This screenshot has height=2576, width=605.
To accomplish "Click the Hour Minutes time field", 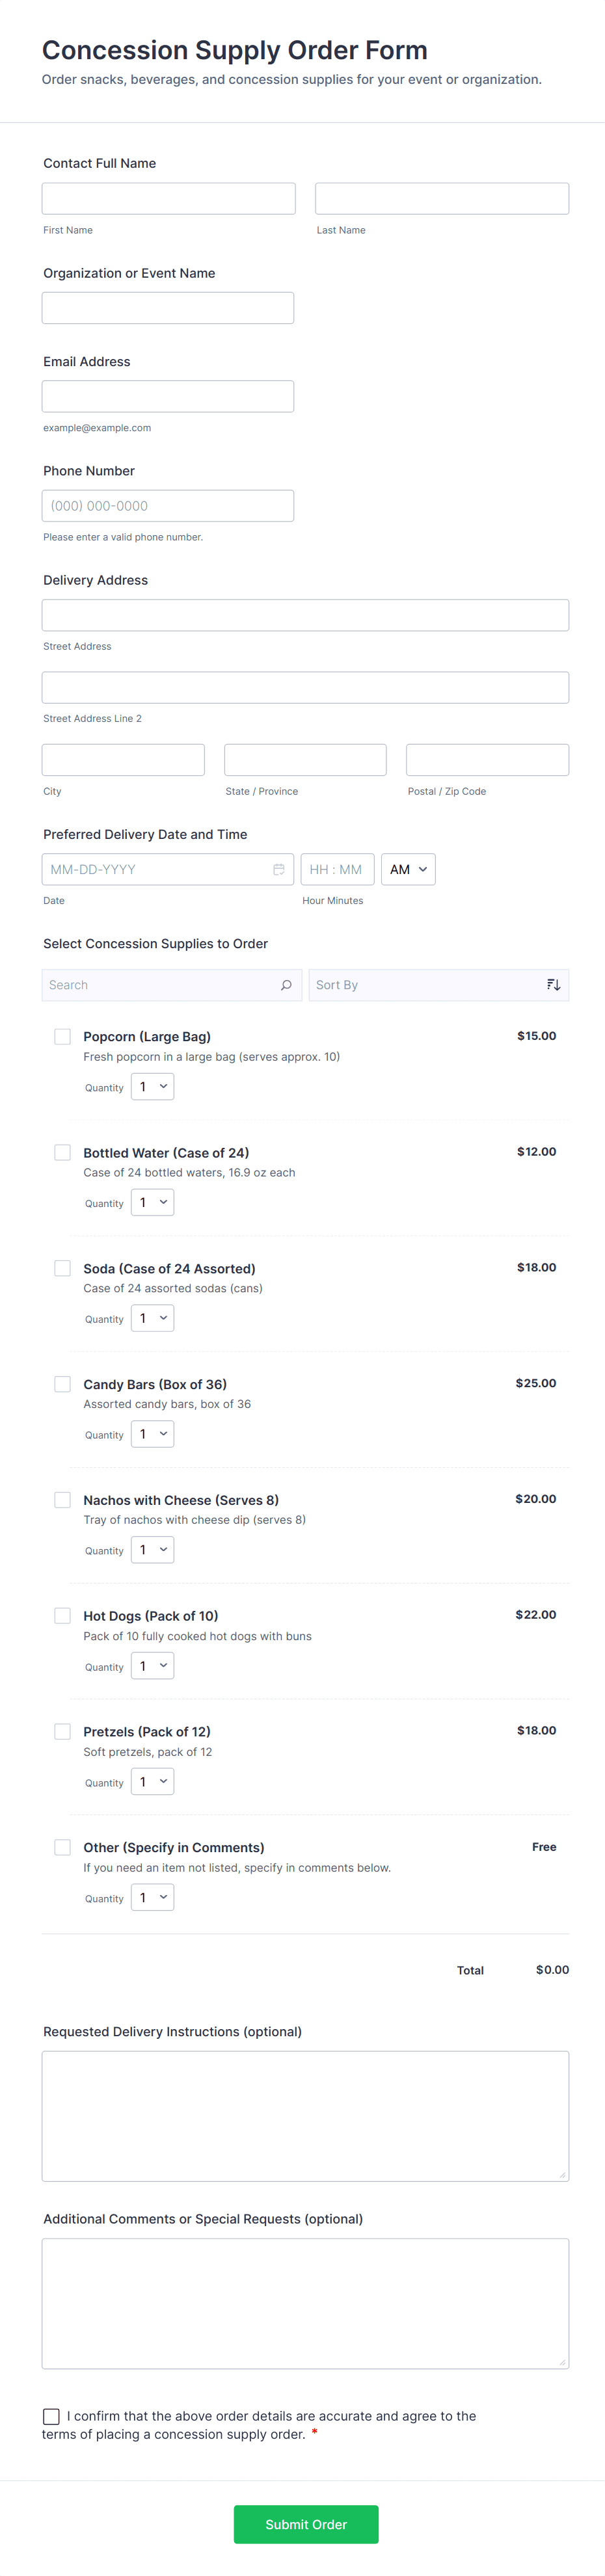I will click(x=337, y=869).
